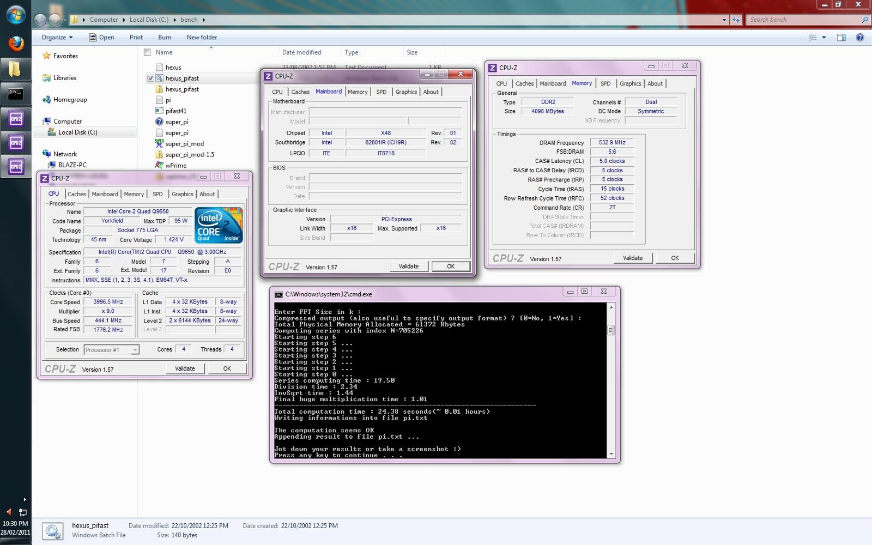
Task: Click OK in the Mainboard window
Action: click(x=451, y=267)
